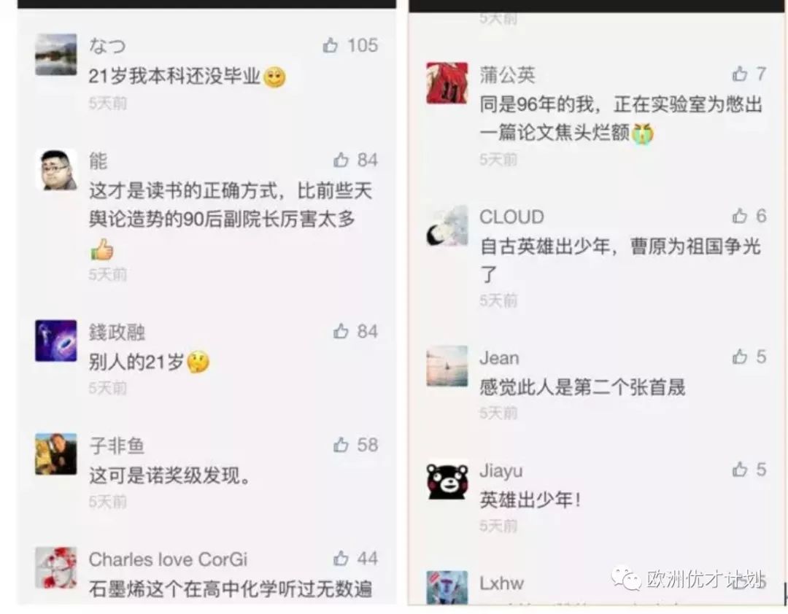Select the username CLOUD

click(x=511, y=217)
